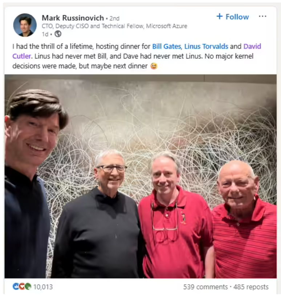
Task: Open the 539 comments
Action: 205,287
